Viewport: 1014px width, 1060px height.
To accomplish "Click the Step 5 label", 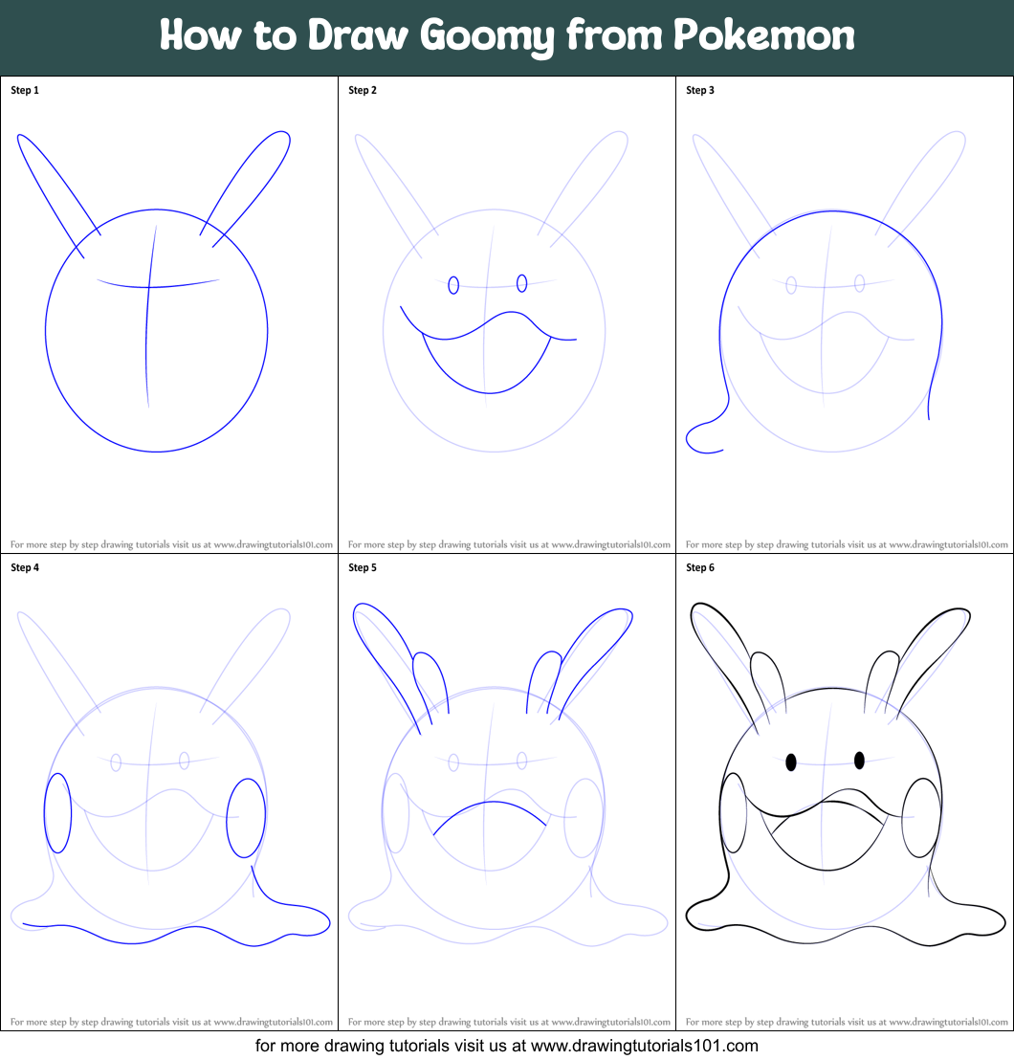I will (363, 566).
